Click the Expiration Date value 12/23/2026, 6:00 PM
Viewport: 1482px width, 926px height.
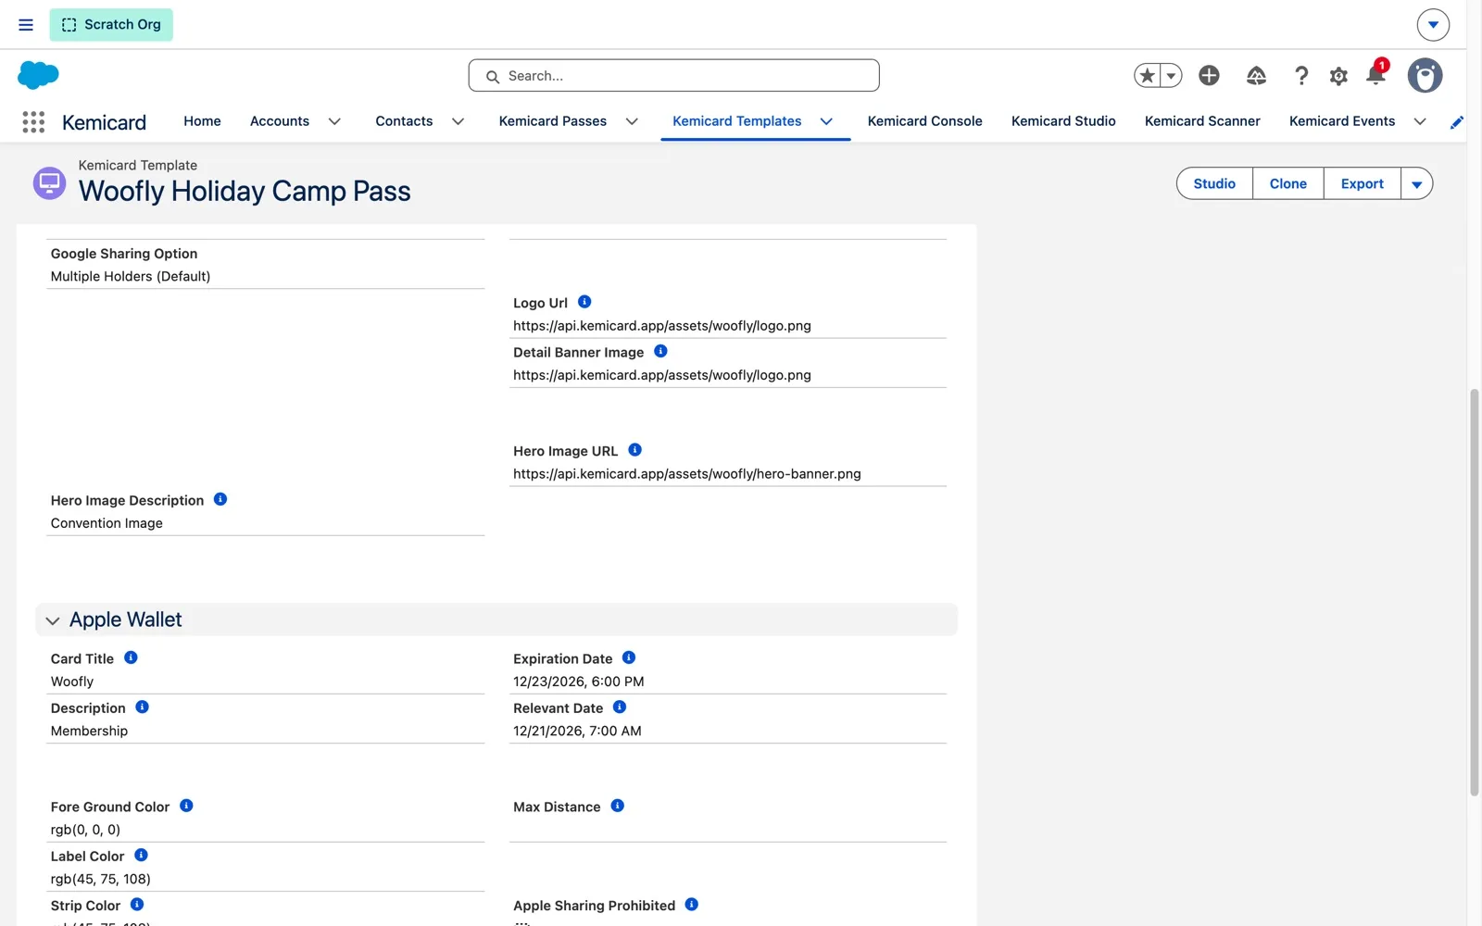[579, 682]
